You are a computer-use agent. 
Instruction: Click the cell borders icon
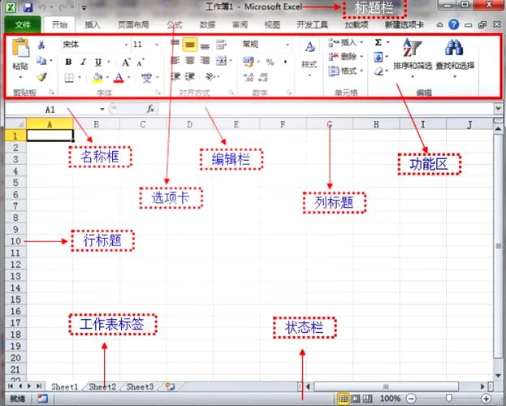pos(69,78)
